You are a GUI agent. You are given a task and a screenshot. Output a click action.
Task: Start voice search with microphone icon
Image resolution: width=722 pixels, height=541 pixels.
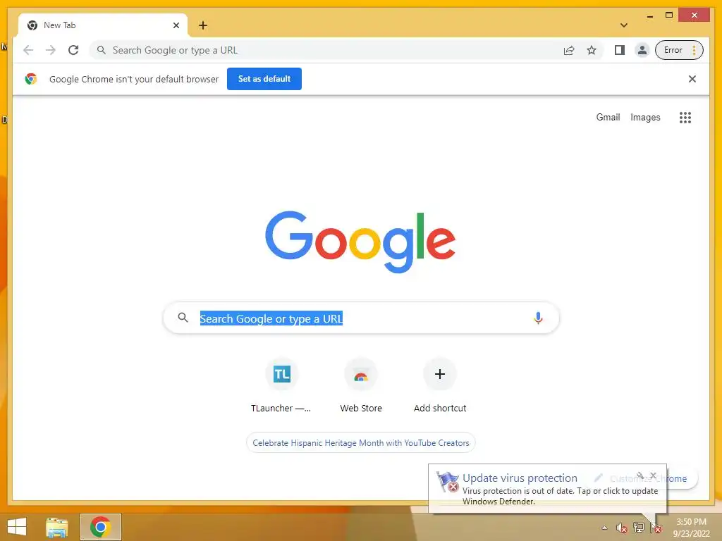538,318
